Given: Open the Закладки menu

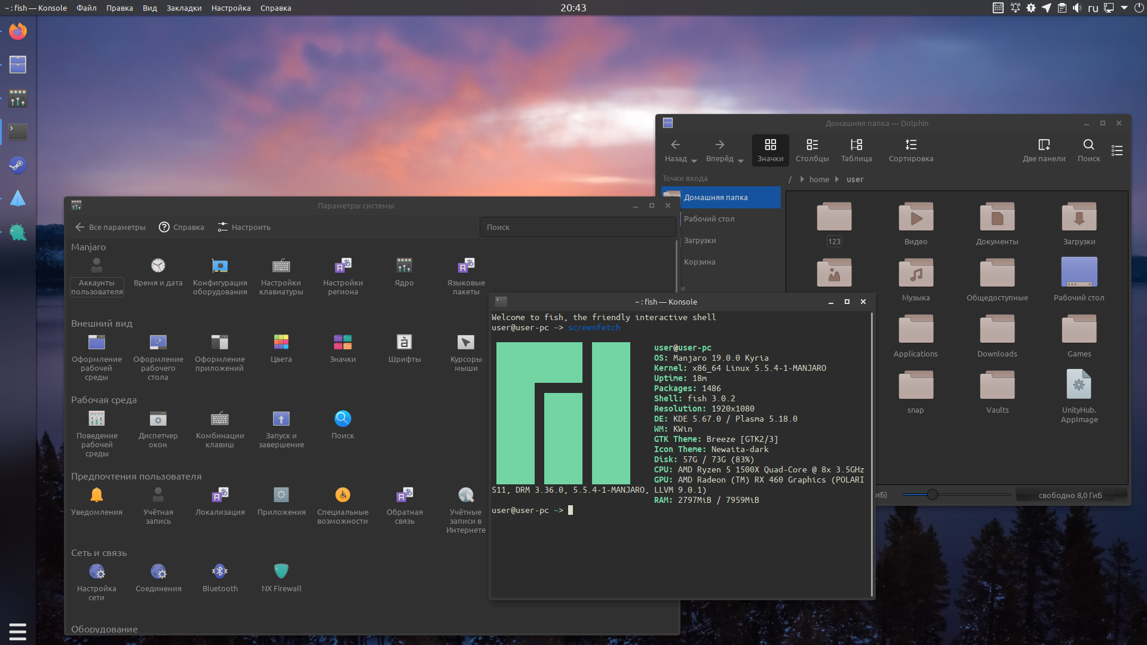Looking at the screenshot, I should [x=184, y=8].
